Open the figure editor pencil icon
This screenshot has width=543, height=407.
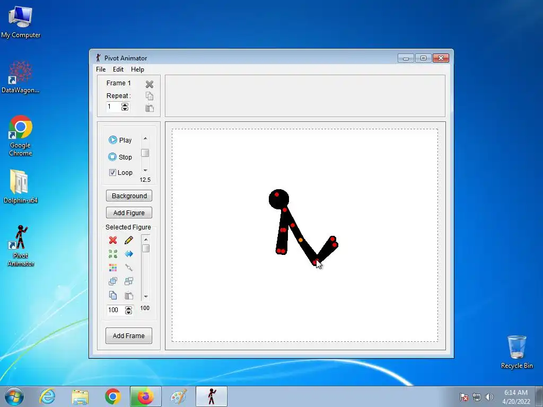pos(129,240)
